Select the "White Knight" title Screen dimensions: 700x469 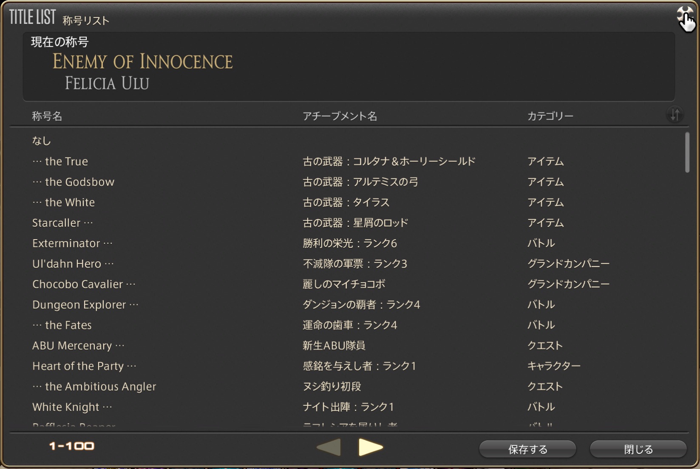[72, 406]
